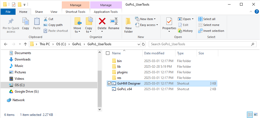
Task: Click the Delete red X icon
Action: tap(102, 21)
